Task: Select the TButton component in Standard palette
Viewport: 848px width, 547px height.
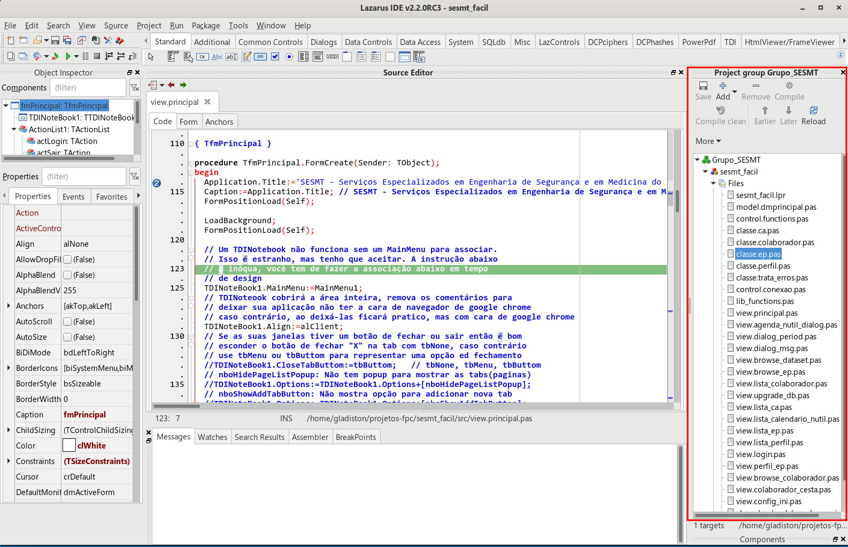Action: coord(203,57)
